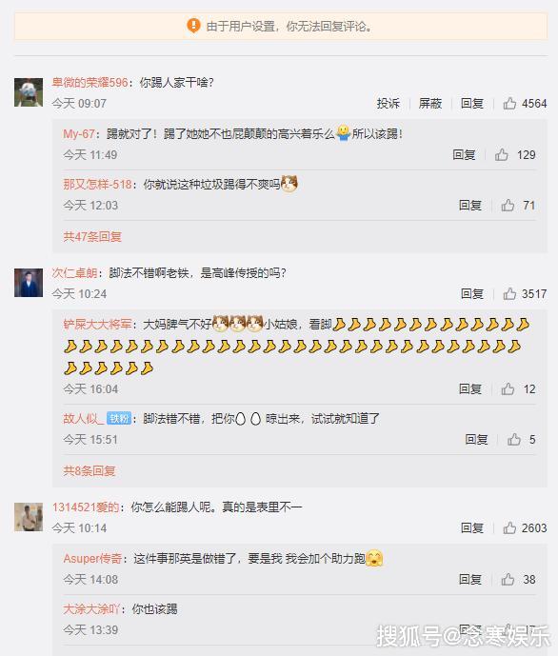Thumbs-up Asuper传奇's reply with 38 likes

[508, 580]
